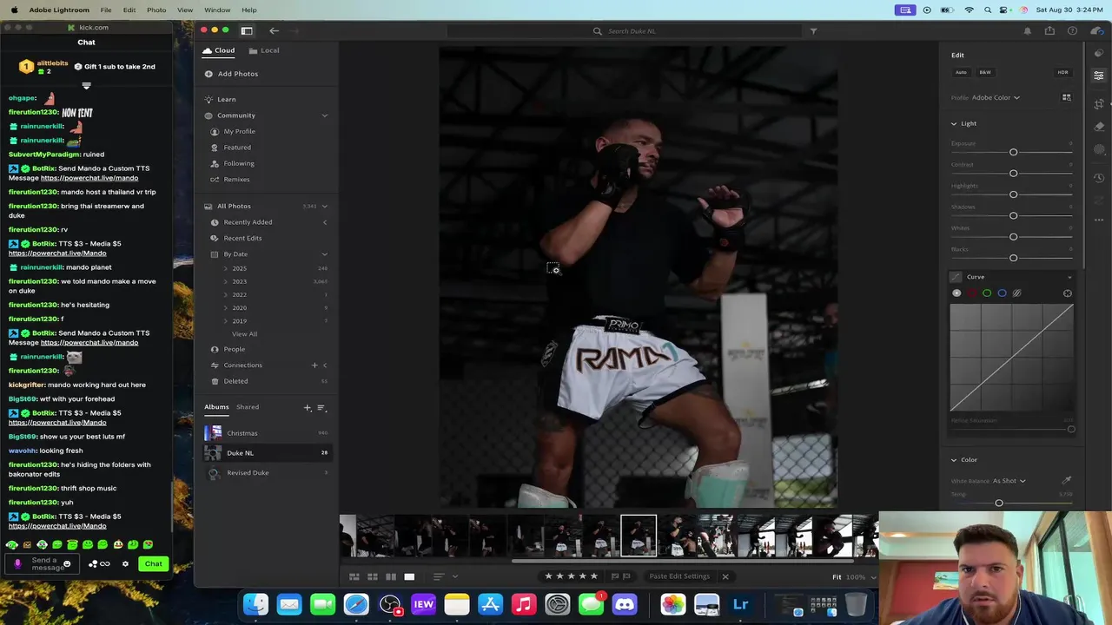Open the Window menu in menu bar
The height and width of the screenshot is (625, 1112).
217,10
